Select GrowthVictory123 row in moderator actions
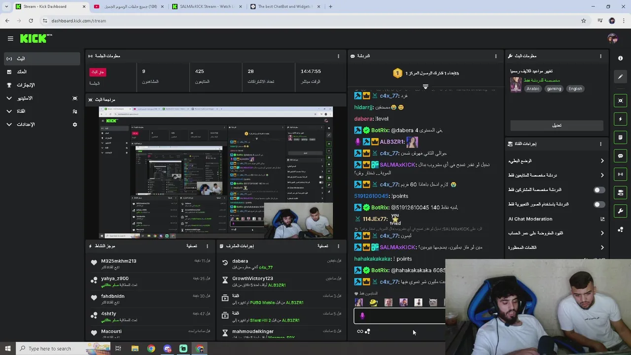Viewport: 631px width, 355px height. click(x=281, y=282)
